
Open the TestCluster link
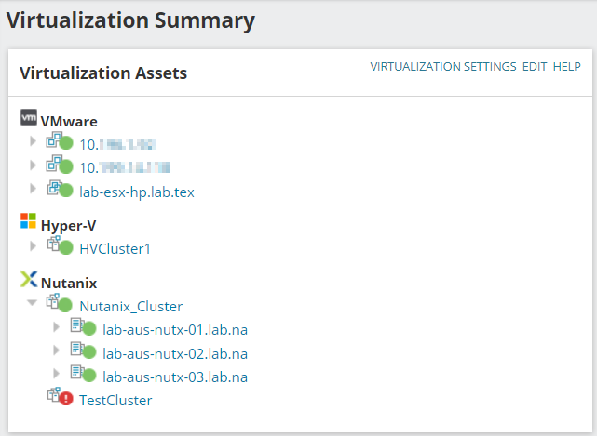[115, 401]
